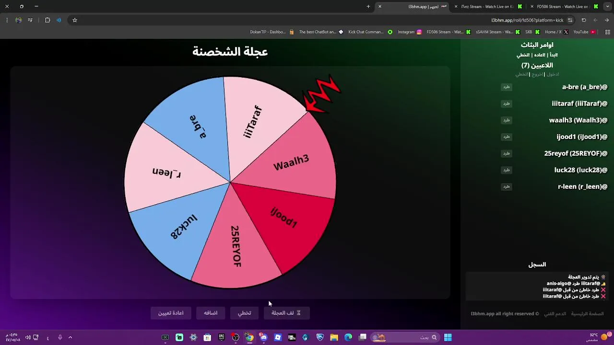Screen dimensions: 614x345
Task: Open the DokanTIP Dashboard bookmark
Action: click(x=272, y=32)
